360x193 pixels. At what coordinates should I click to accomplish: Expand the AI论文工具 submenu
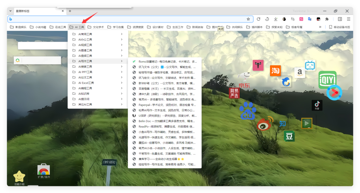[x=98, y=77]
